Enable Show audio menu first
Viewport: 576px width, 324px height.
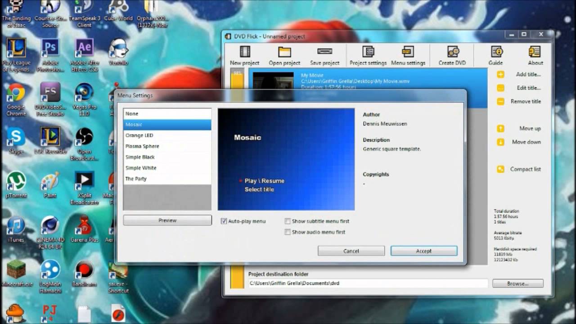click(x=288, y=232)
